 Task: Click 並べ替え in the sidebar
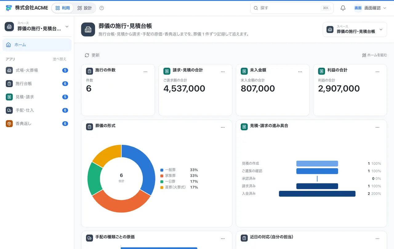(x=59, y=59)
